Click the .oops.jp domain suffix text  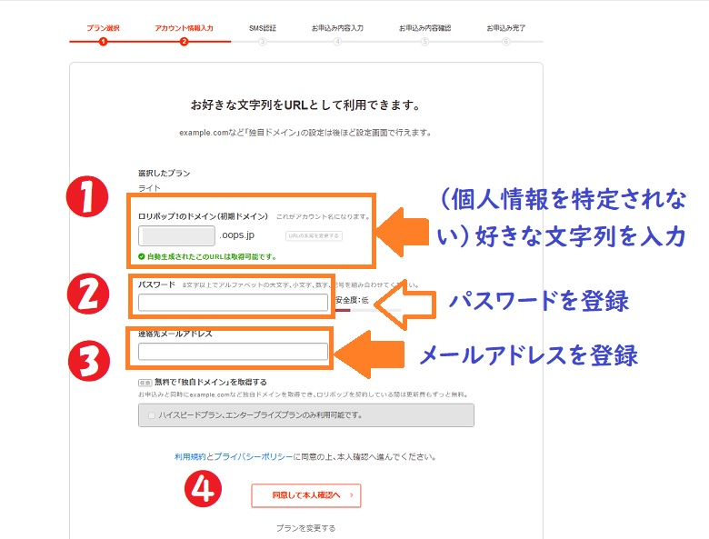coord(237,235)
